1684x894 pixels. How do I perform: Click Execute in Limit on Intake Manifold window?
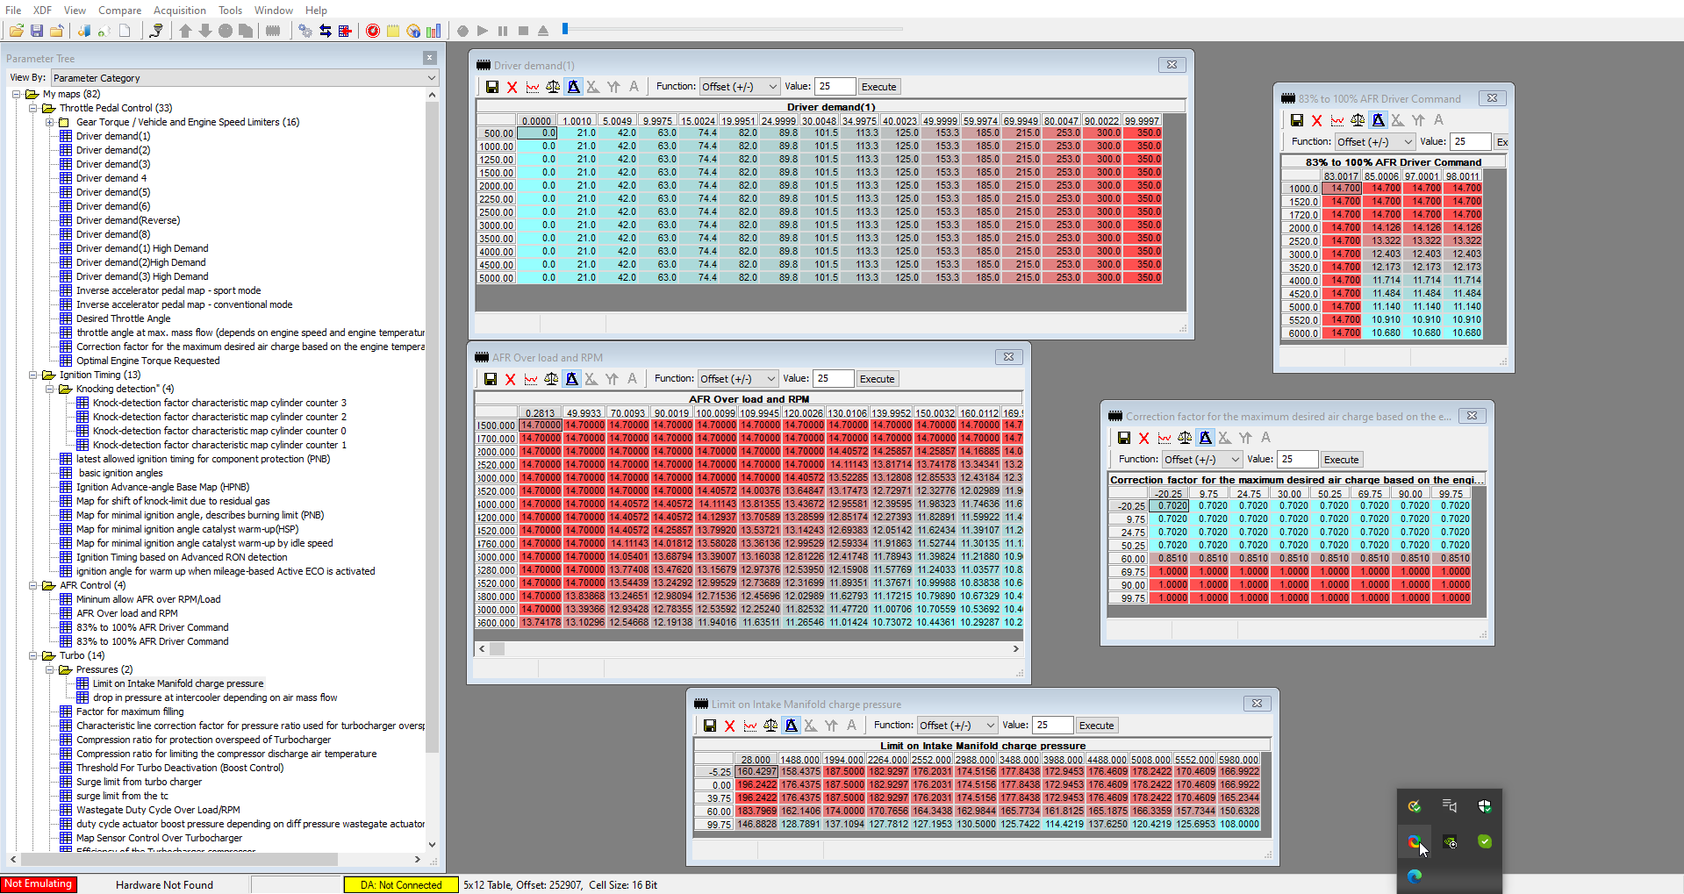point(1097,726)
